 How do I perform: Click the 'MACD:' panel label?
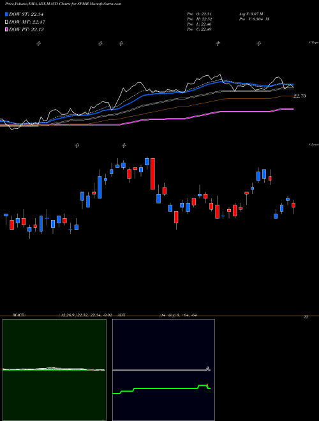click(19, 314)
